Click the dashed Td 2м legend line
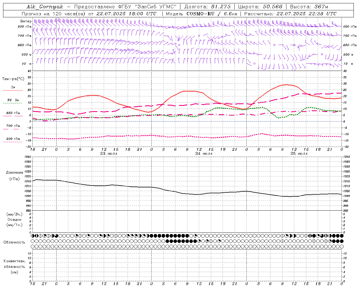Viewport: 358px width, 286px height. [12, 103]
